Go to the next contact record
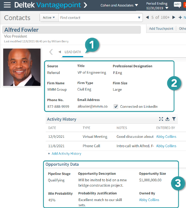The width and height of the screenshot is (186, 208). pos(174,17)
